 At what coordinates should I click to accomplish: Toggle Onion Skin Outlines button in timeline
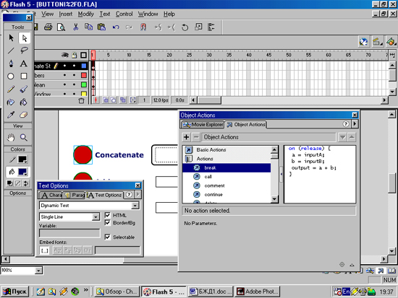click(x=114, y=100)
